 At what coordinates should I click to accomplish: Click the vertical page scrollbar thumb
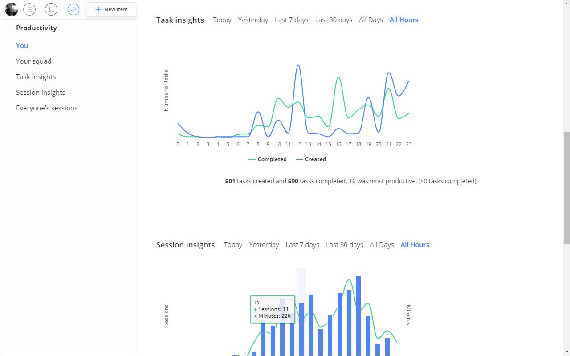pyautogui.click(x=566, y=188)
